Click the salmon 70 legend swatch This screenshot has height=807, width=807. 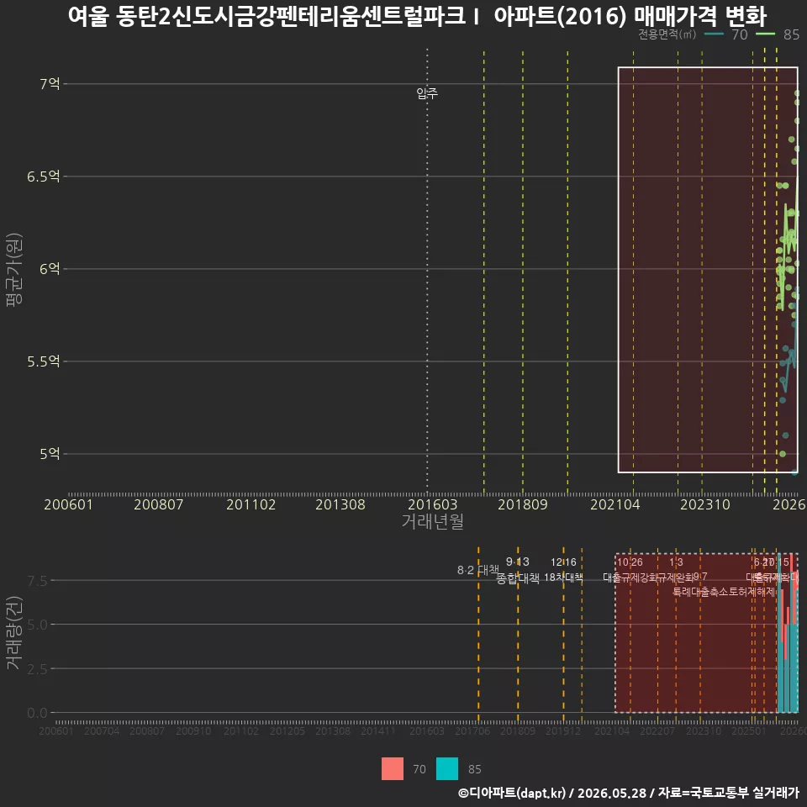[393, 769]
